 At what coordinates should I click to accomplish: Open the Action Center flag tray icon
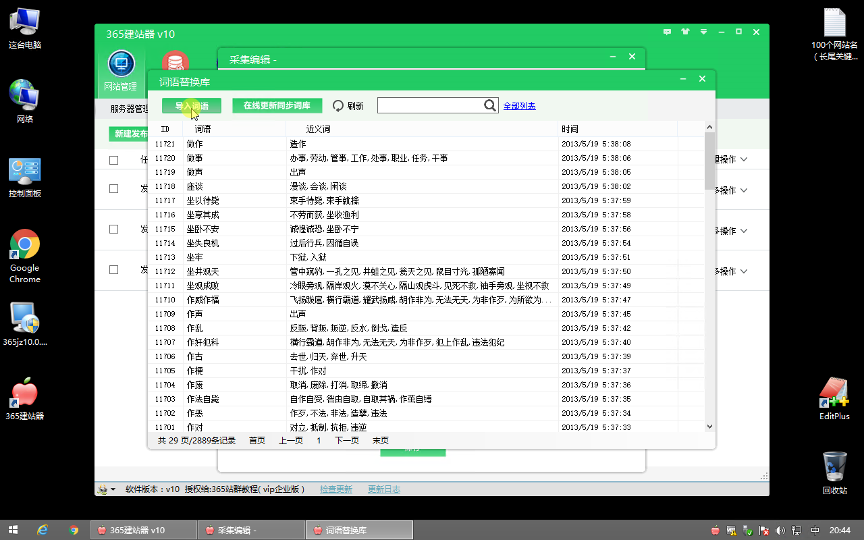(764, 531)
